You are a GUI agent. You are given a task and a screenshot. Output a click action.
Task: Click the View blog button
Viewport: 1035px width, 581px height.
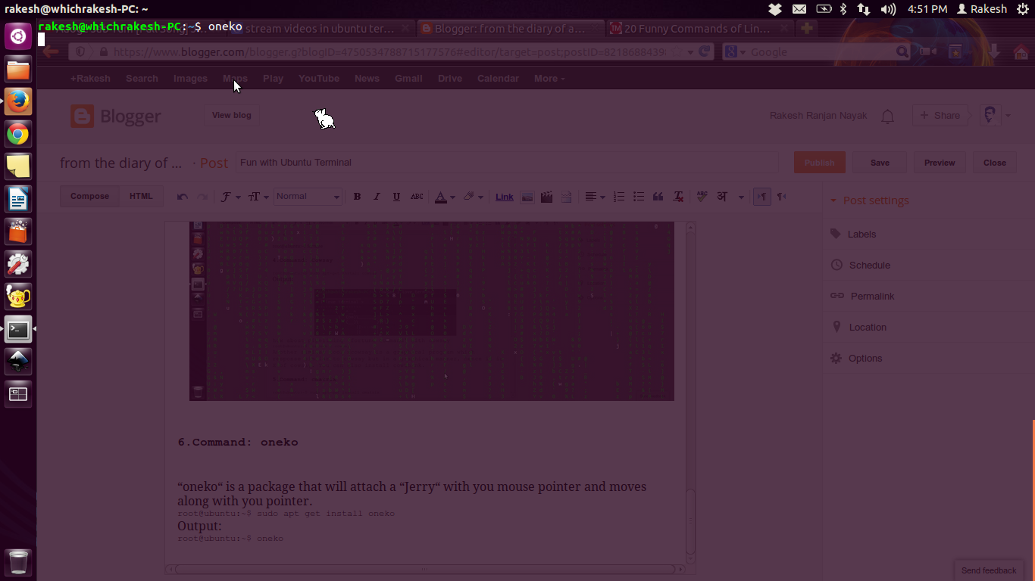click(x=232, y=116)
